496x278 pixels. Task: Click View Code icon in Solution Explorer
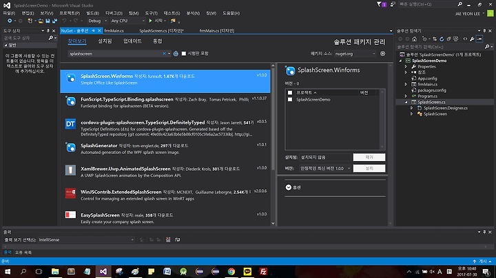465,39
